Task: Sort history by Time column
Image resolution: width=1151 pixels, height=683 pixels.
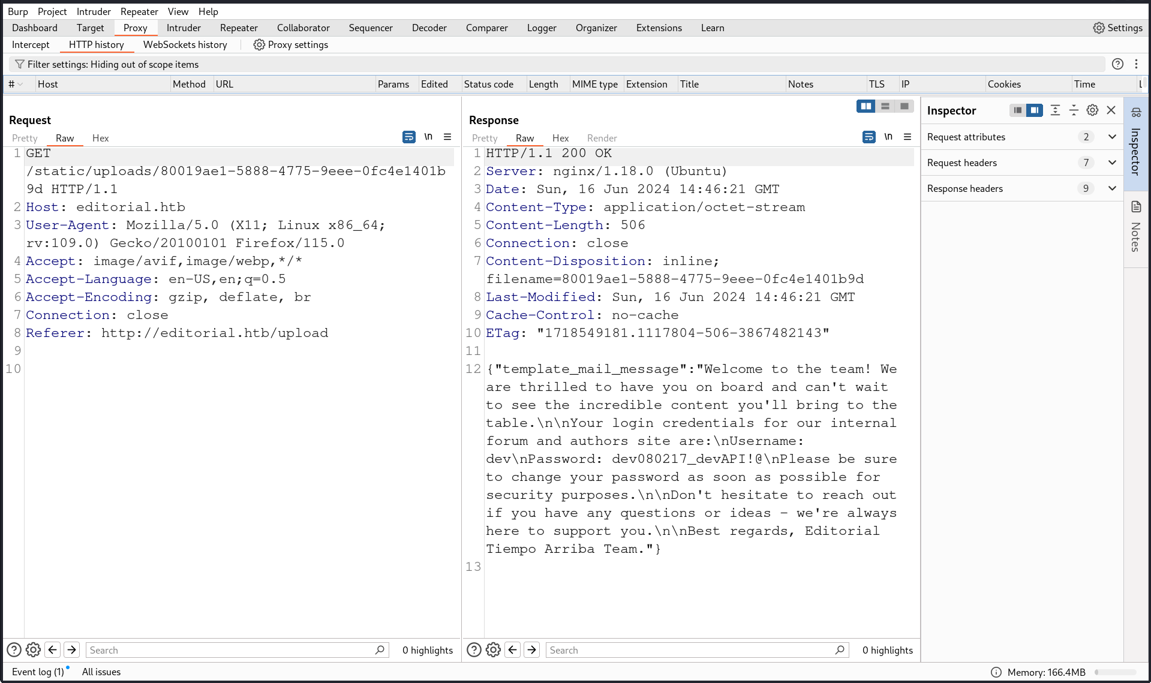Action: pyautogui.click(x=1104, y=85)
